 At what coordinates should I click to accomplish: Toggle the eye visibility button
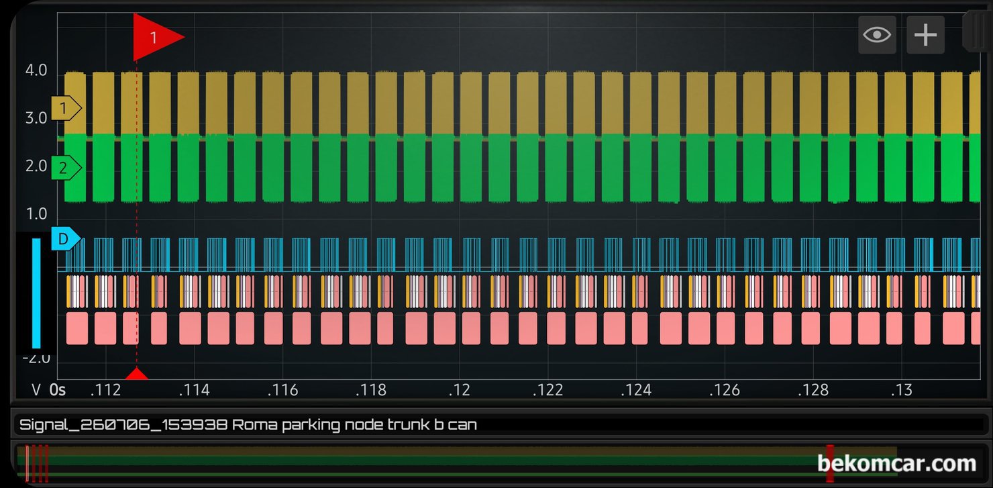877,34
